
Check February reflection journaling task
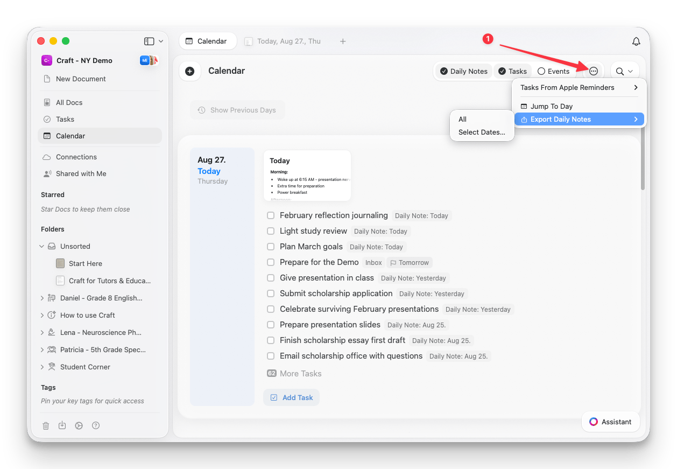[271, 215]
